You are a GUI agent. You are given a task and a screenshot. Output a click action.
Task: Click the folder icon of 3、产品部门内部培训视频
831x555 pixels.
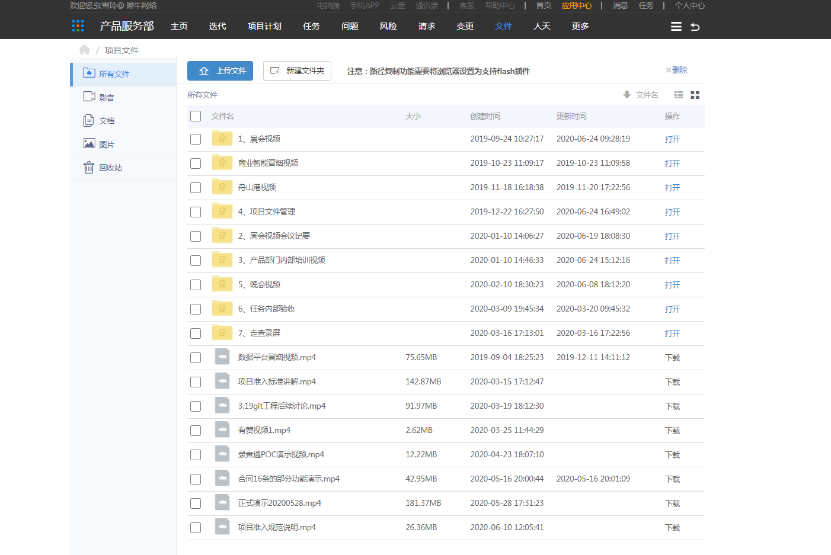click(x=222, y=259)
